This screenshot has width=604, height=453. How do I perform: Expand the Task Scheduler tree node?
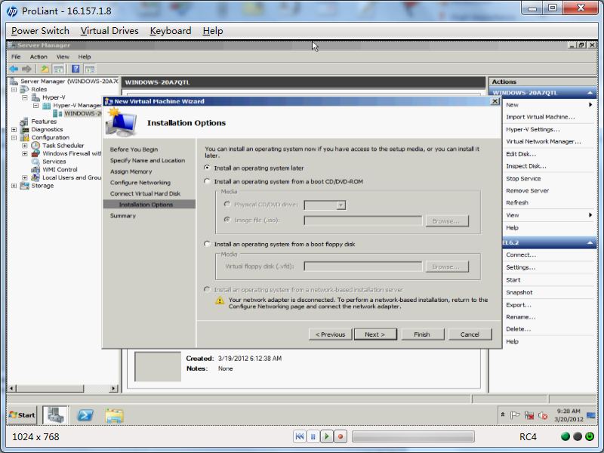pos(25,146)
